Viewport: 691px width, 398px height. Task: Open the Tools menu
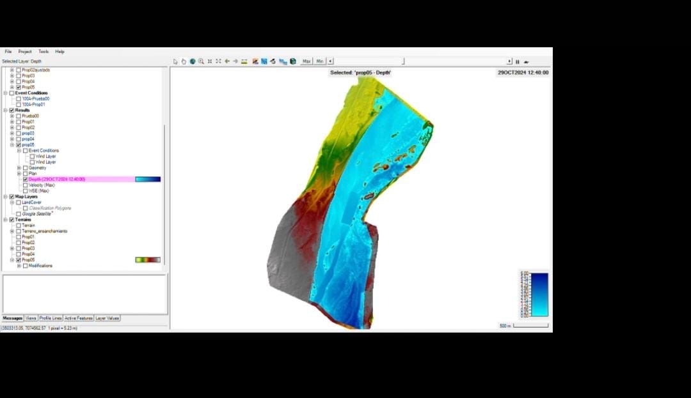(43, 52)
